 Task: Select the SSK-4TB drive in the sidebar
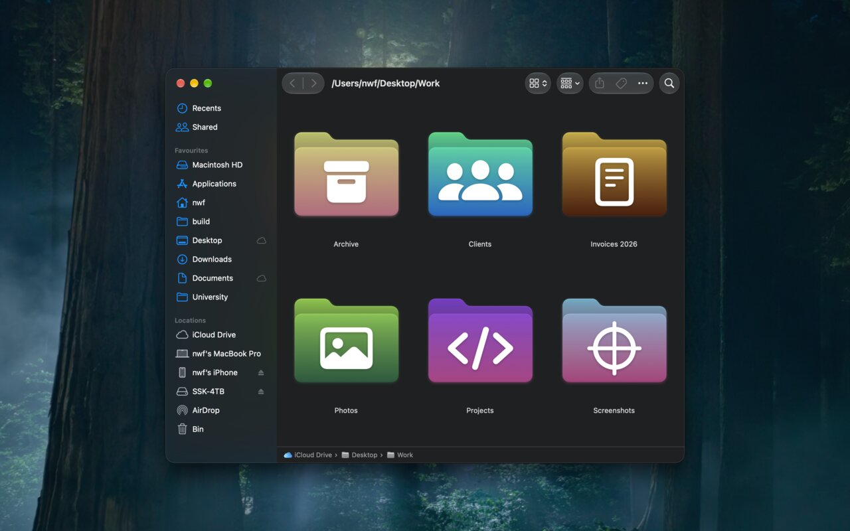point(221,392)
